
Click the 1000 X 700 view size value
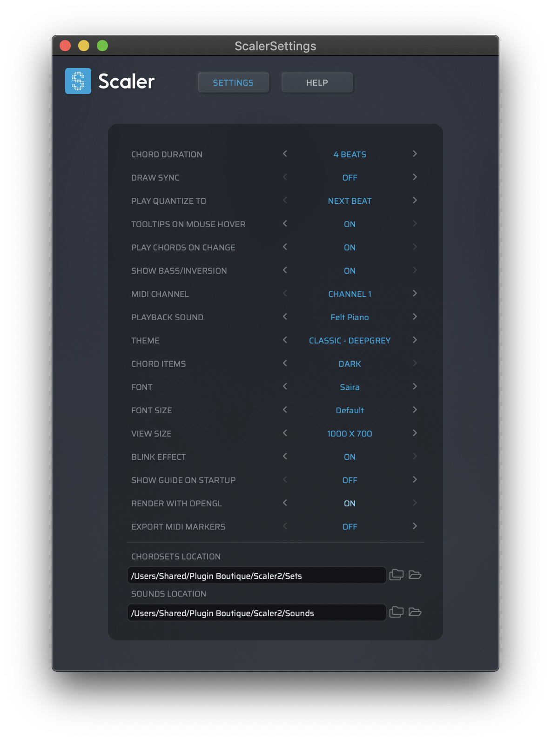point(350,434)
